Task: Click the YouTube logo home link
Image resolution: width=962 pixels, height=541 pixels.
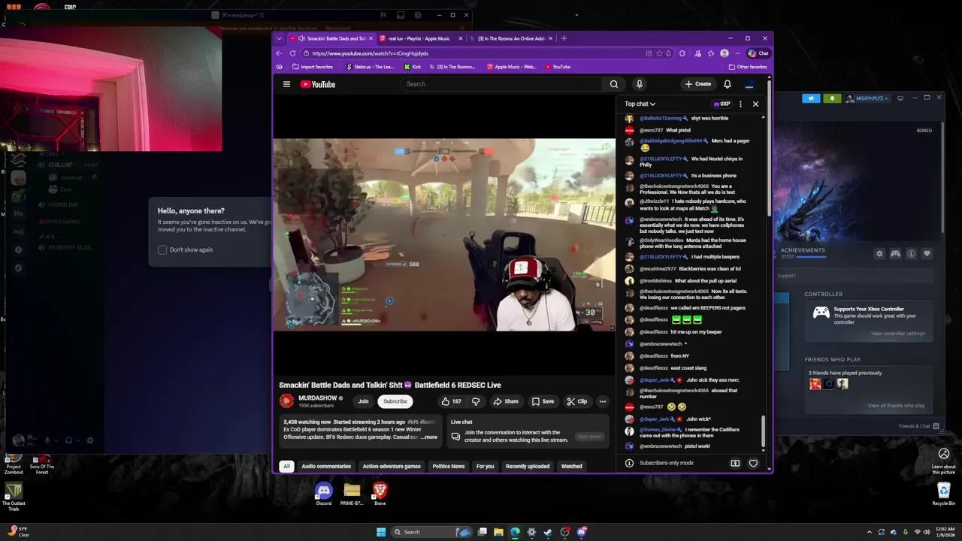Action: [318, 84]
